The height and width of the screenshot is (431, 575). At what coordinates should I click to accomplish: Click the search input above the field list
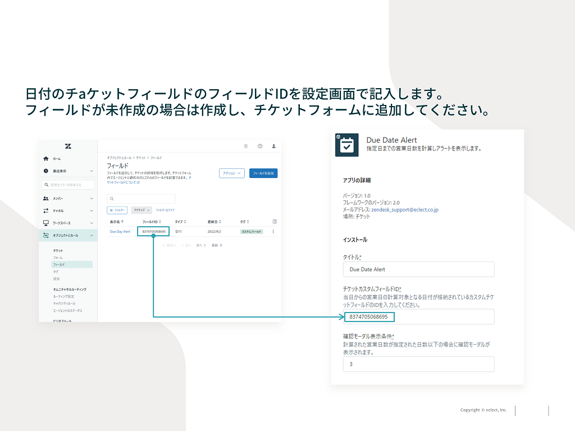[141, 199]
